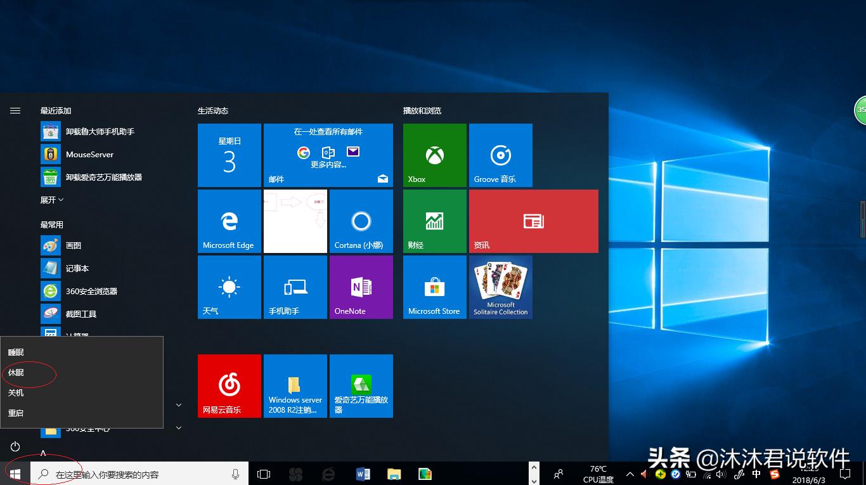This screenshot has height=485, width=866.
Task: Open Word from the taskbar
Action: pos(363,474)
